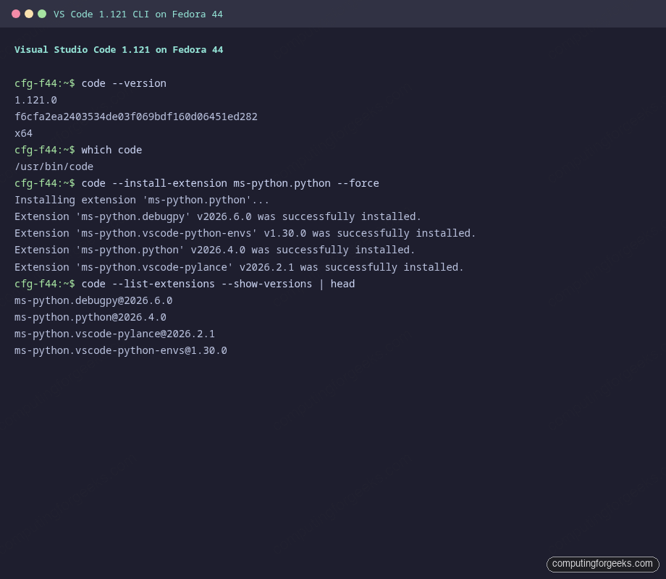Click the line "Installing extension 'ms-python.python'..."

(142, 200)
